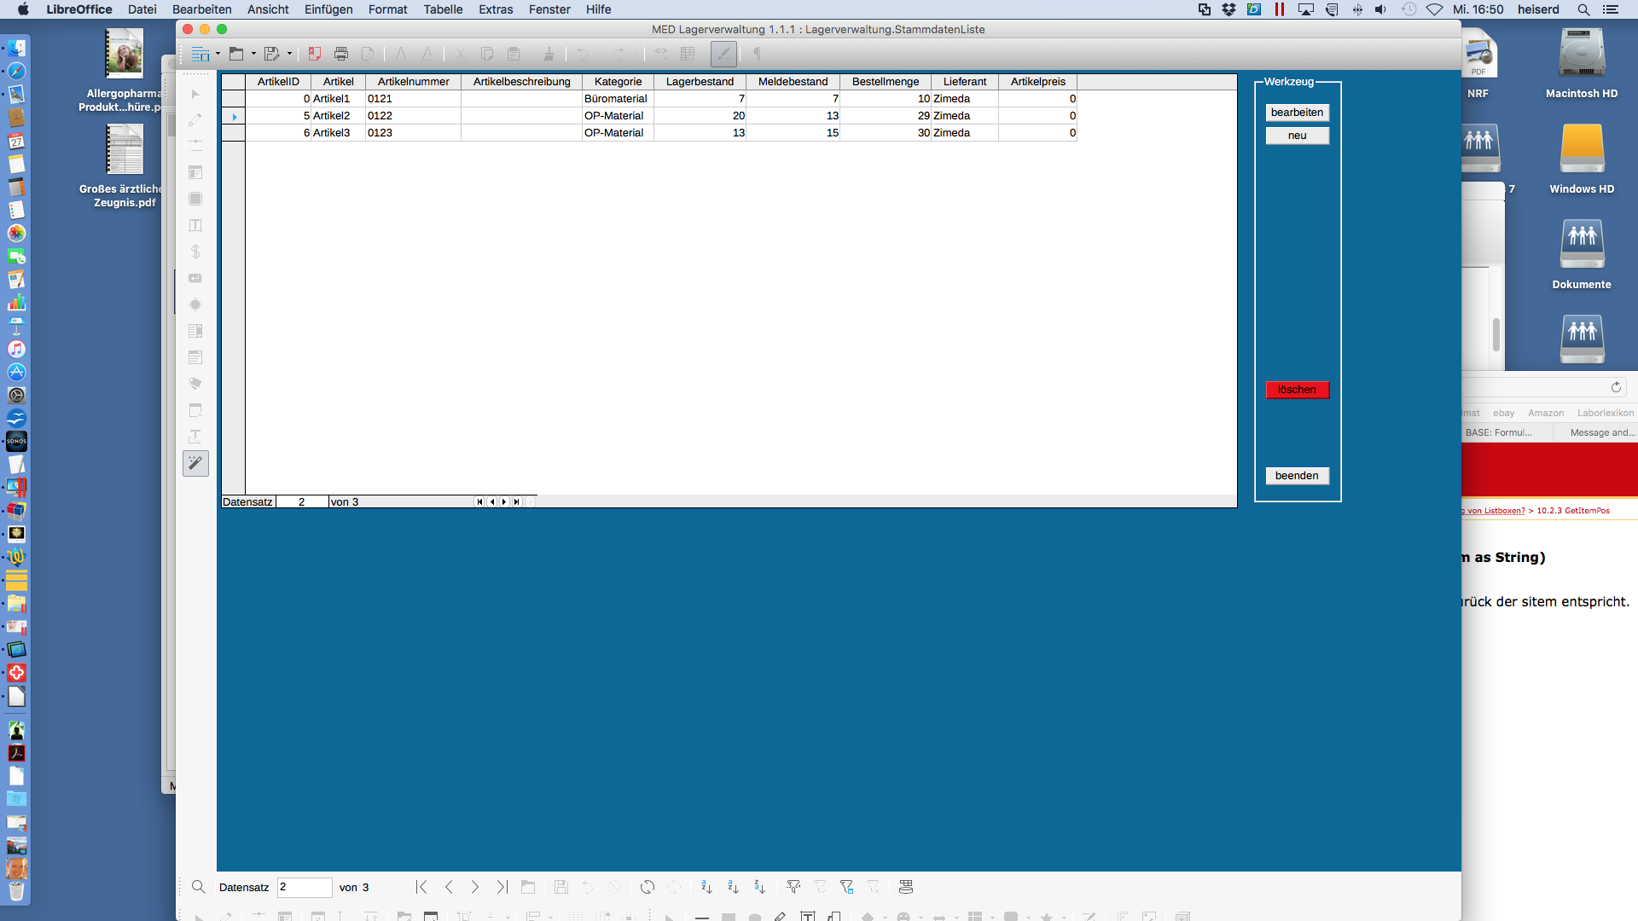
Task: Click the Kategorie column header
Action: (618, 82)
